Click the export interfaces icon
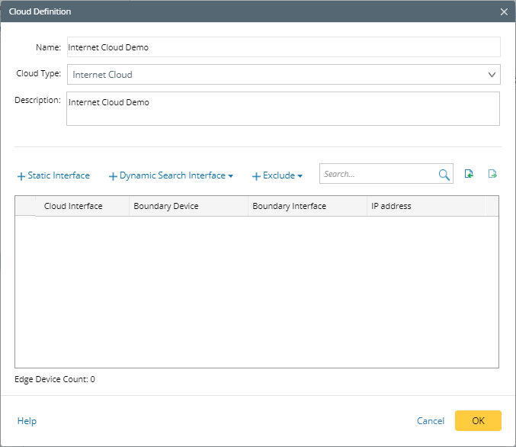The image size is (516, 447). click(x=492, y=175)
